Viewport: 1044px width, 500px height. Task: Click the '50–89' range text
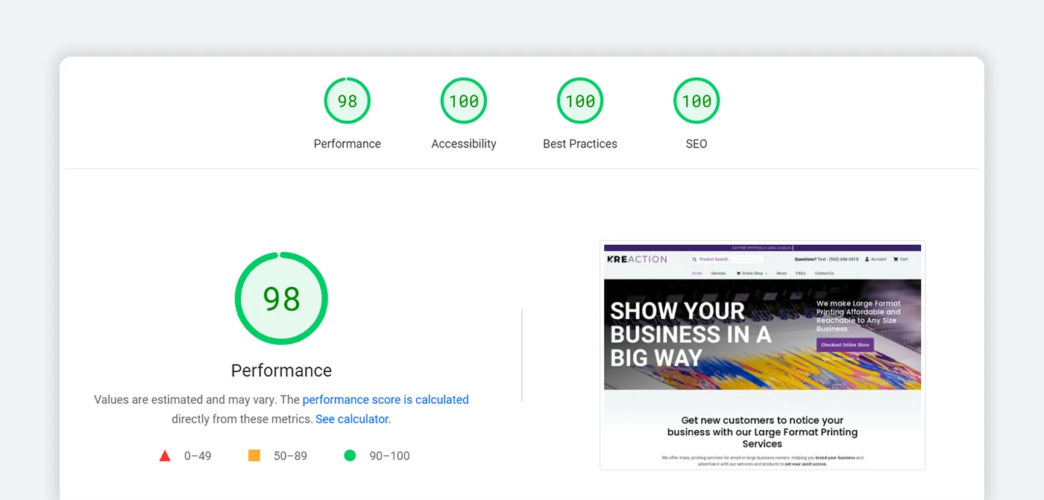point(290,456)
